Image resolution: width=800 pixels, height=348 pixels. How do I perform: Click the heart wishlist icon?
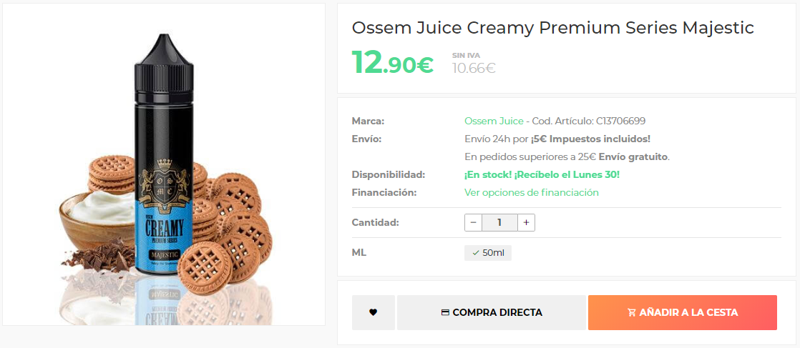373,312
